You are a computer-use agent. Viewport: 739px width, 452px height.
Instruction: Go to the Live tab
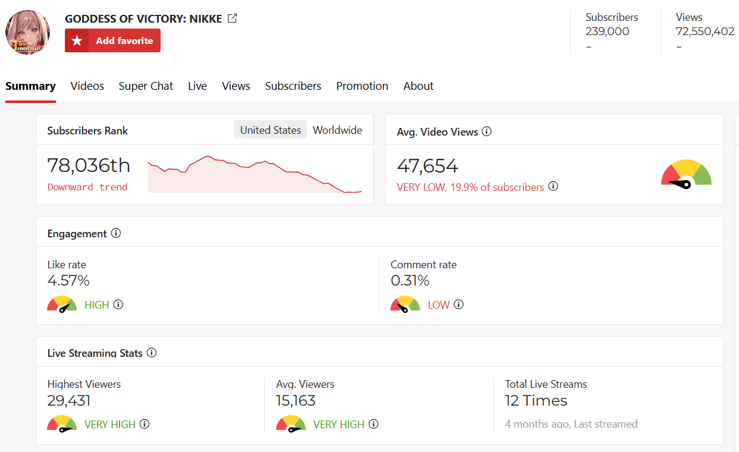[x=198, y=86]
